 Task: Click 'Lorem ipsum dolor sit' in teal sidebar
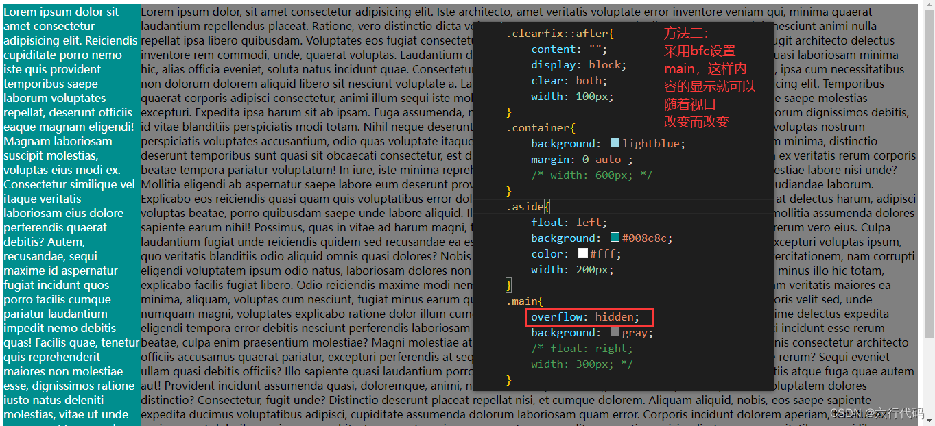point(61,12)
